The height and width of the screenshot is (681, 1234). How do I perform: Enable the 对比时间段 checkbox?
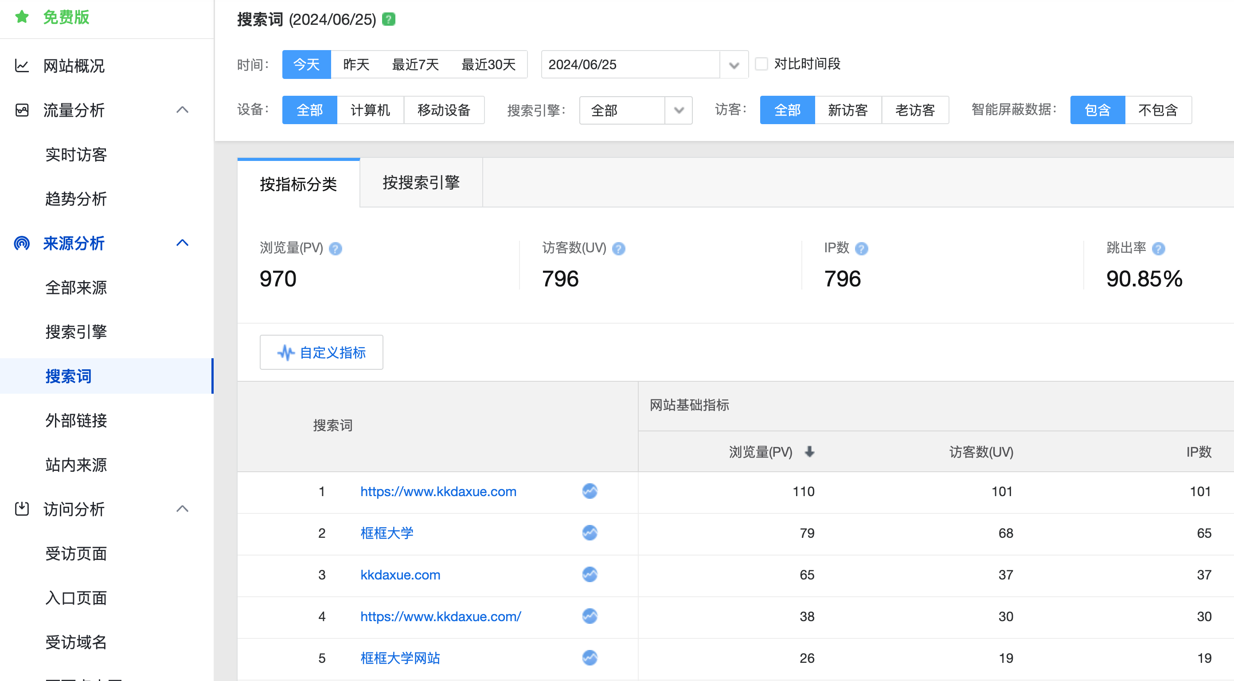click(x=761, y=64)
